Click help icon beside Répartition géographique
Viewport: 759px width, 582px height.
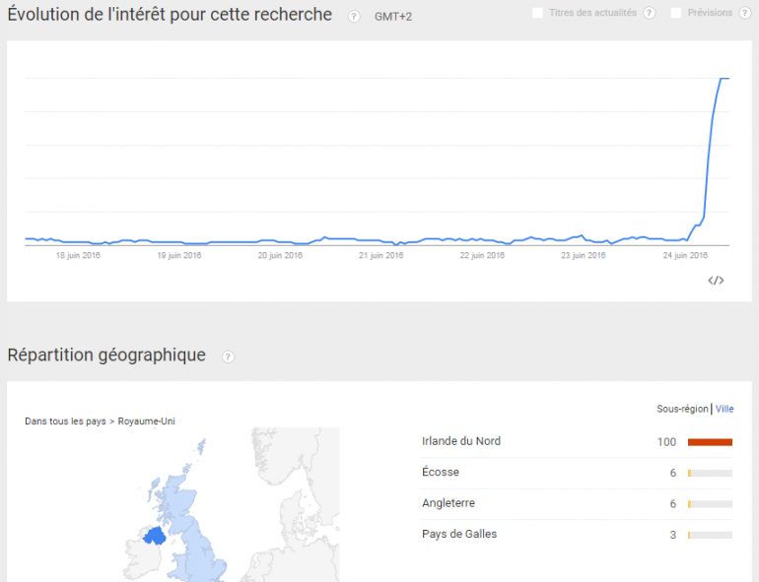point(229,356)
